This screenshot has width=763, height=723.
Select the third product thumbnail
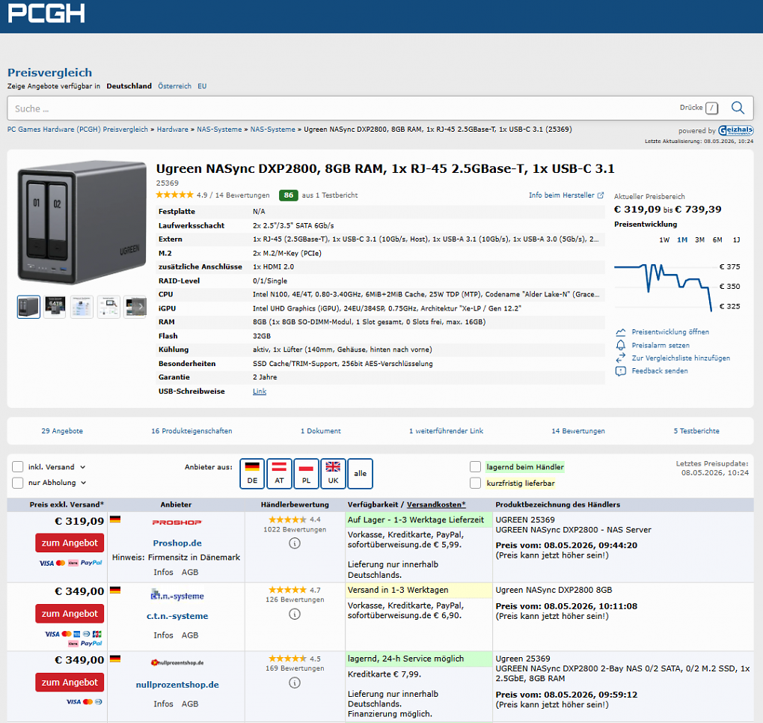click(x=82, y=307)
